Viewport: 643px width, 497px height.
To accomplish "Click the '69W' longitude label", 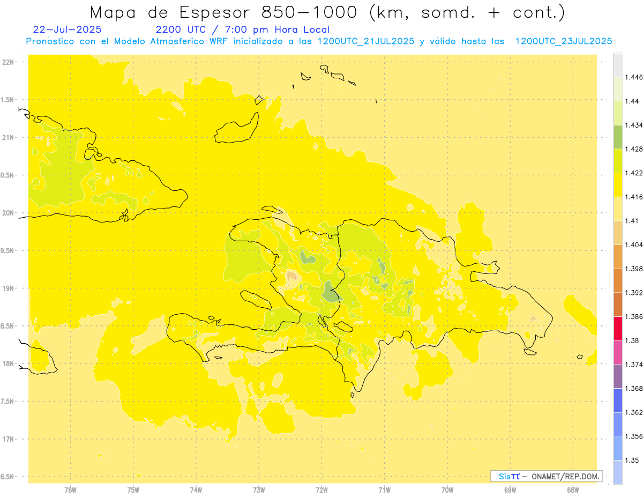I will coord(510,489).
